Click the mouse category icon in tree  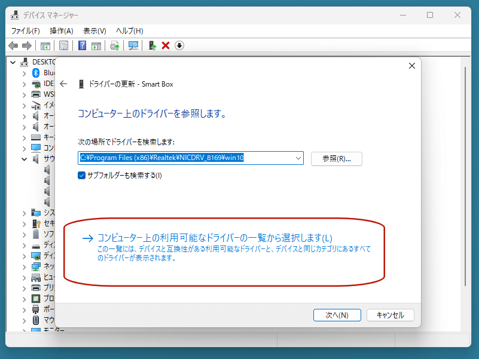[x=36, y=320]
